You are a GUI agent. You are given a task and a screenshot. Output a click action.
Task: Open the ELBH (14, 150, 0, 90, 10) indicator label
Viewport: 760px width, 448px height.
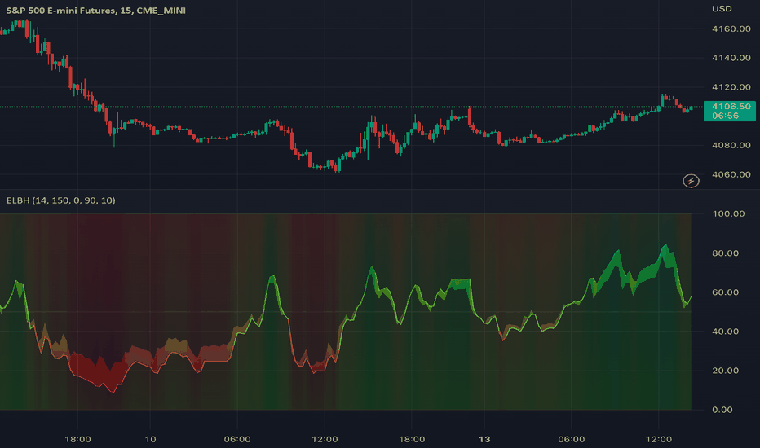(x=60, y=200)
